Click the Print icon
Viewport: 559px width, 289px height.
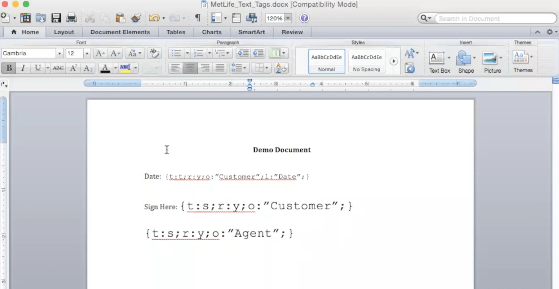click(71, 18)
